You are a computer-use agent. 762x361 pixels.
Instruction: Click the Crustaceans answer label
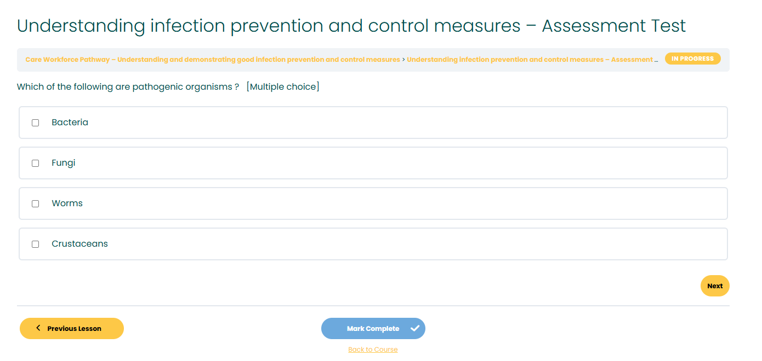[x=80, y=244]
